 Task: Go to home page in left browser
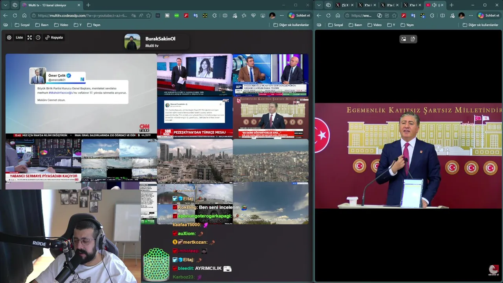point(24,15)
